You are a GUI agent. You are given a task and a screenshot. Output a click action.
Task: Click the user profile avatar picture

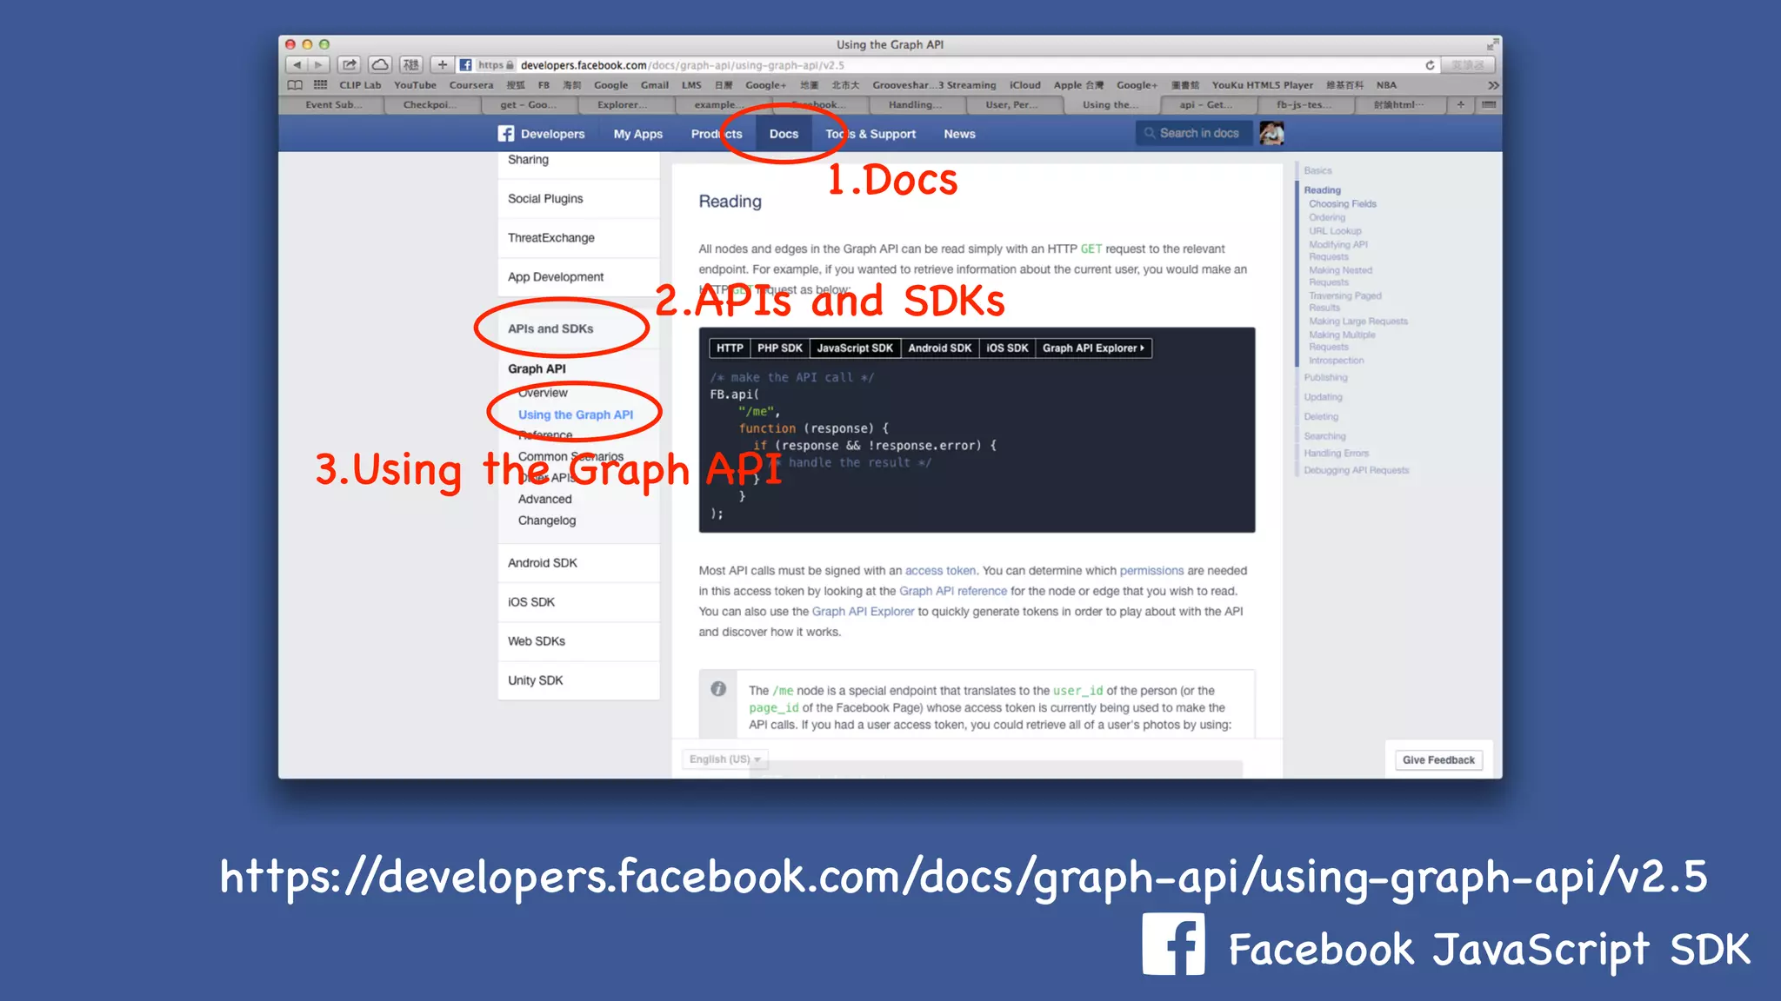pos(1271,133)
